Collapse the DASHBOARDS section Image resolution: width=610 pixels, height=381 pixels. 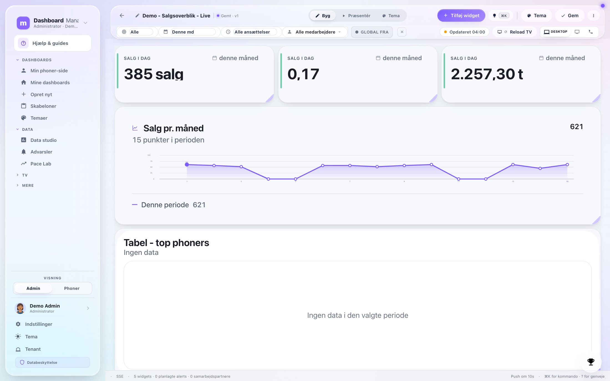[34, 60]
